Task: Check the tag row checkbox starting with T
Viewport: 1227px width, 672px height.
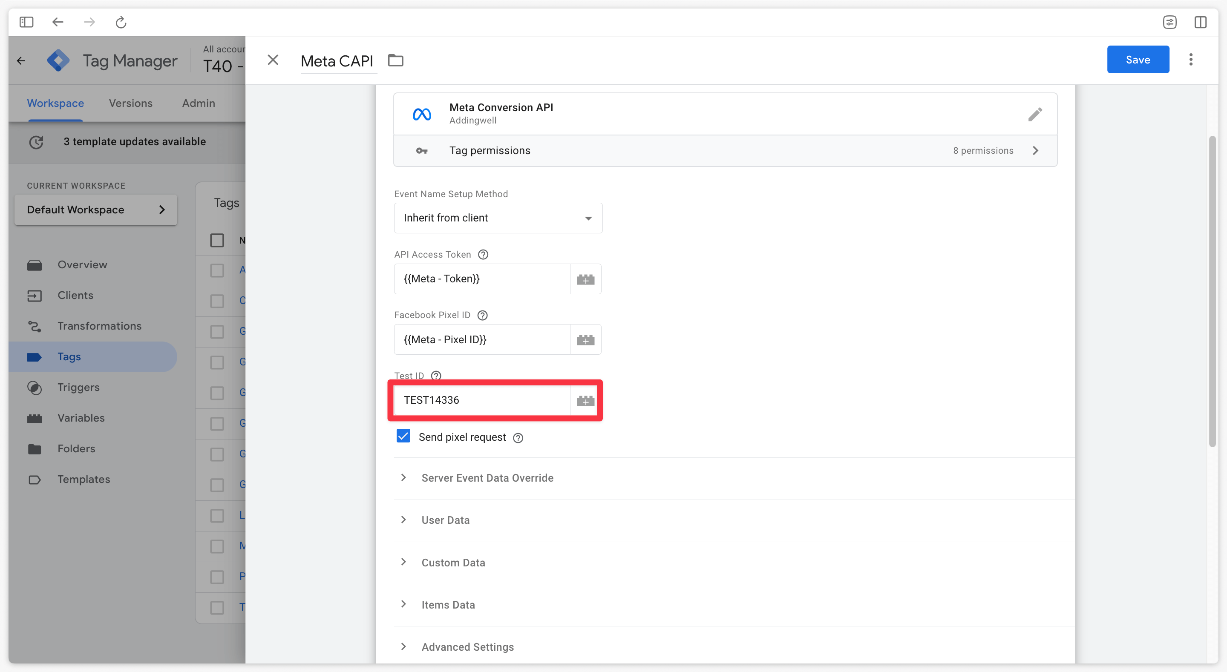Action: coord(217,608)
